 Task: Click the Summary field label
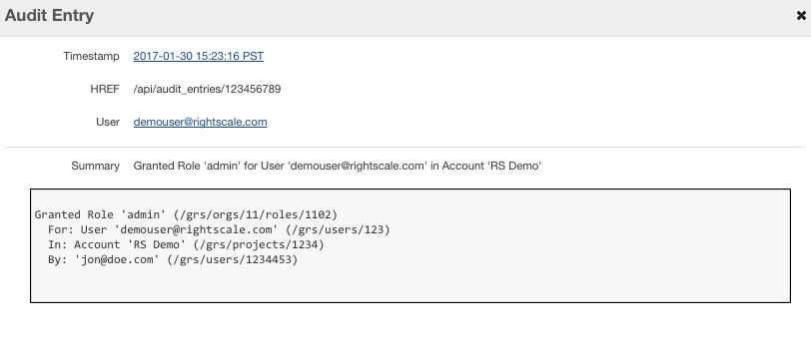pos(95,166)
